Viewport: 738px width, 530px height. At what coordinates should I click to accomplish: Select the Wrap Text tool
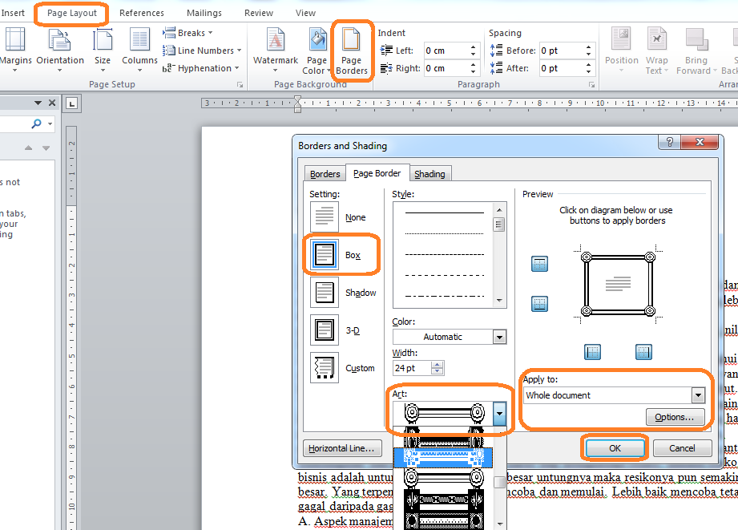656,50
